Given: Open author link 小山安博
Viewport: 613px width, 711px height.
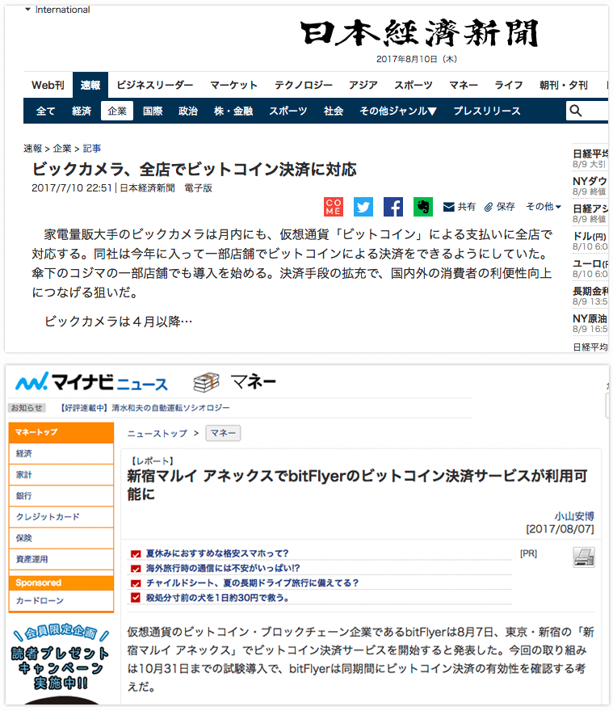Looking at the screenshot, I should click(574, 515).
